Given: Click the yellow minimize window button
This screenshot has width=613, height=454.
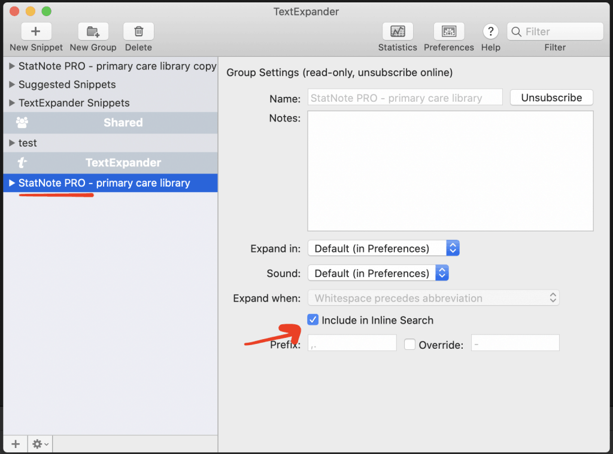Looking at the screenshot, I should 31,11.
